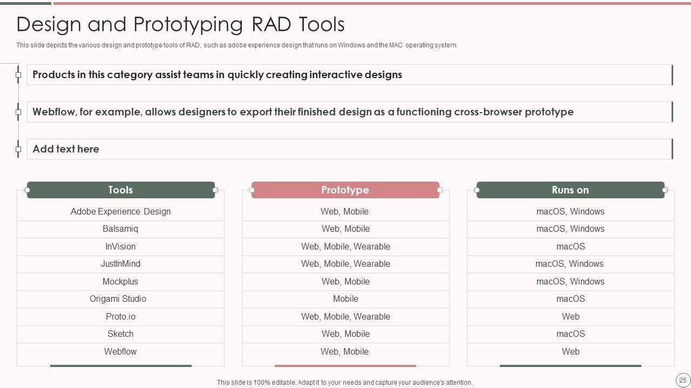Click the square bullet beside Webflow sentence
Image resolution: width=691 pixels, height=388 pixels.
(x=18, y=112)
